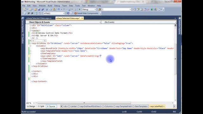The height and width of the screenshot is (114, 203).
Task: Save the current file with floppy icon
Action: point(39,9)
